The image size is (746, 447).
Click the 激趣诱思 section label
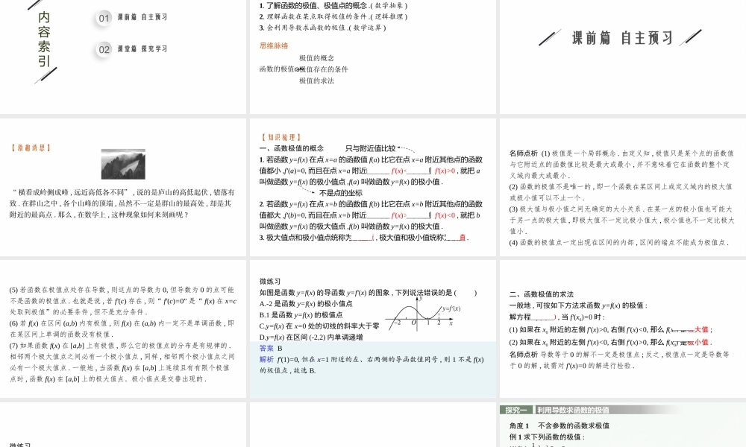pos(31,148)
